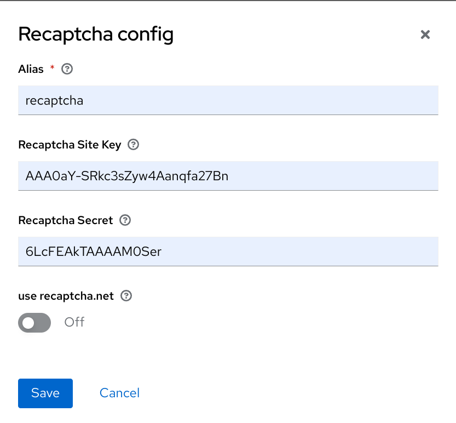Enable the use recaptcha.net switch
The image size is (456, 423).
[x=34, y=323]
